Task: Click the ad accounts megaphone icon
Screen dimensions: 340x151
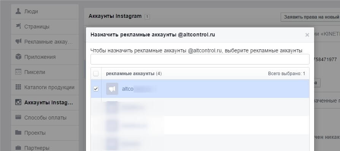Action: pyautogui.click(x=18, y=41)
